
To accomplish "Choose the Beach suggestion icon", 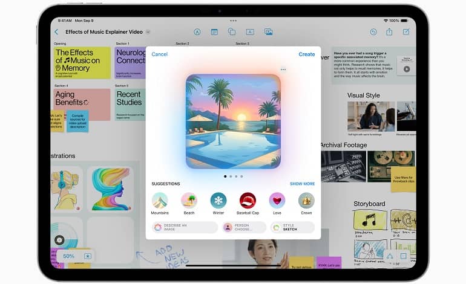I will [189, 201].
